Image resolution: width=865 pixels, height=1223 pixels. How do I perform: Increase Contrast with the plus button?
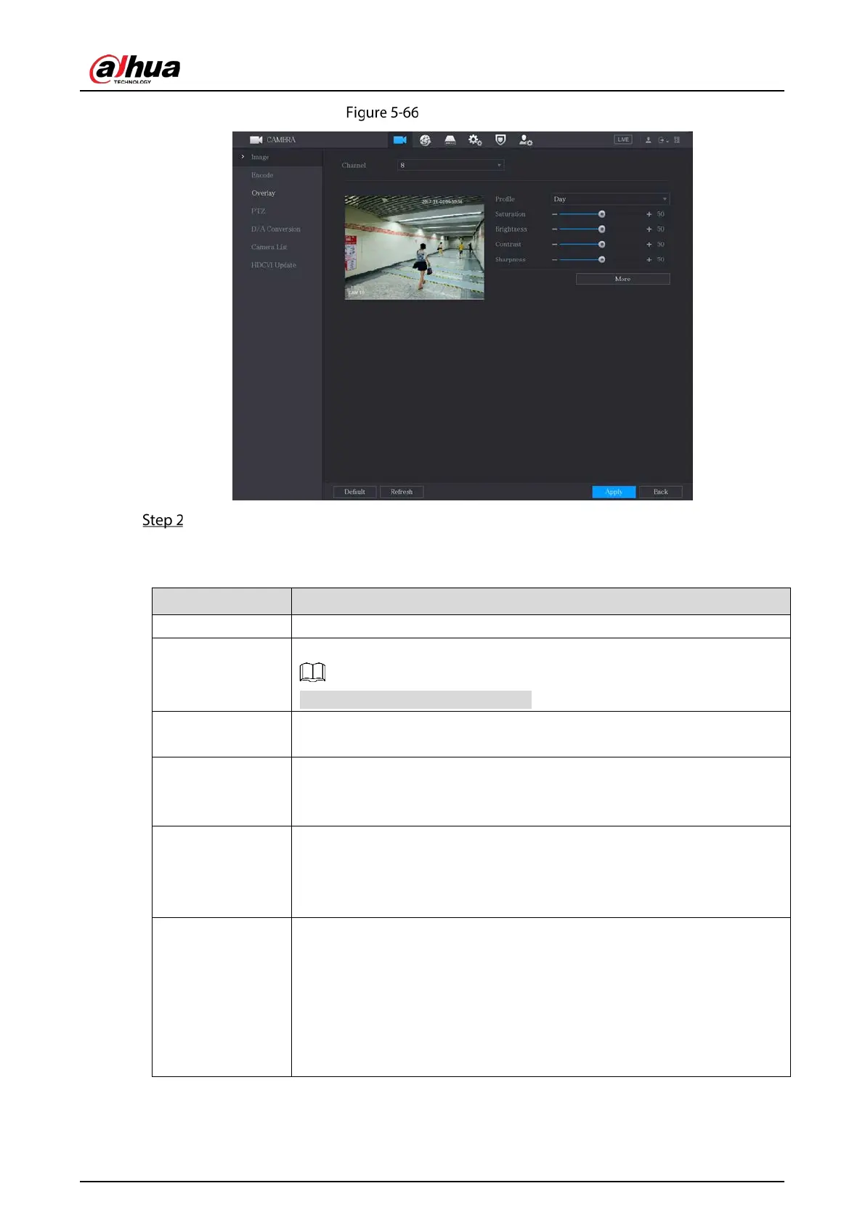[649, 245]
